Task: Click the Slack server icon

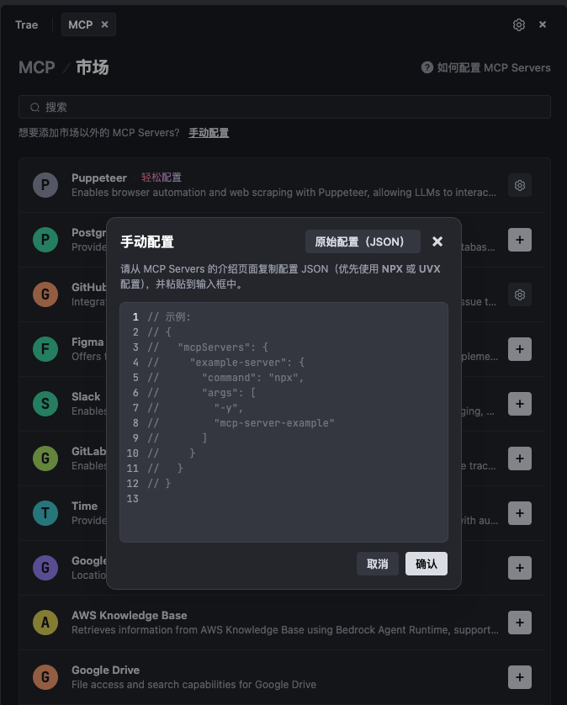Action: 45,404
